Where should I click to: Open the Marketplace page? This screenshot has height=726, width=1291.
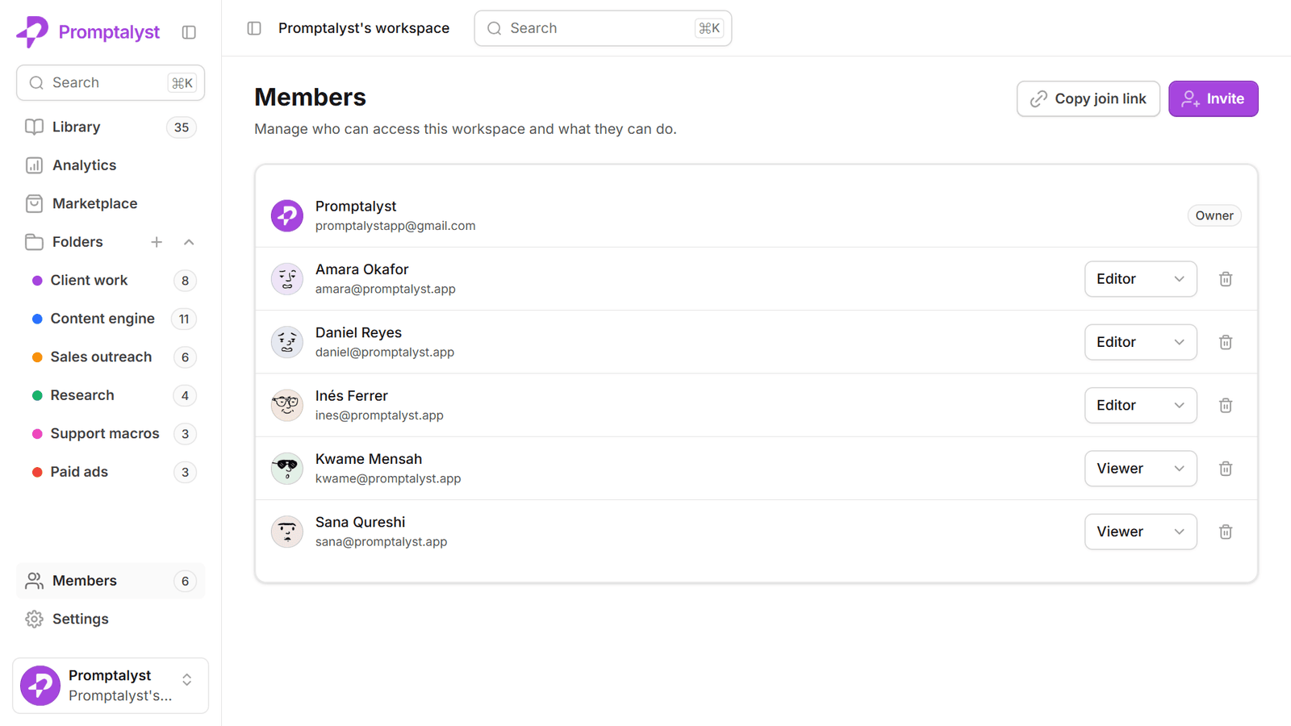[x=111, y=203]
